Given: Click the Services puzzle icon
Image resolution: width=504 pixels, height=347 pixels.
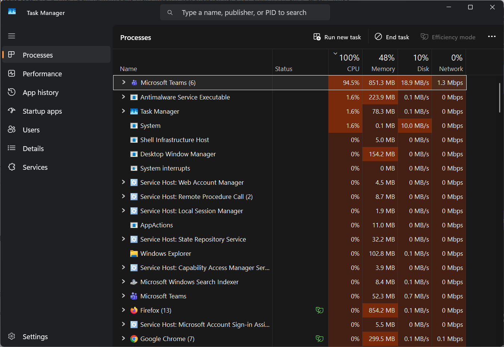Looking at the screenshot, I should coord(12,167).
